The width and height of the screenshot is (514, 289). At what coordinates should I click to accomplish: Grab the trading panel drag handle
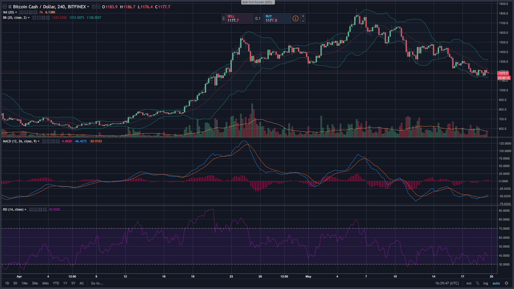coord(224,18)
